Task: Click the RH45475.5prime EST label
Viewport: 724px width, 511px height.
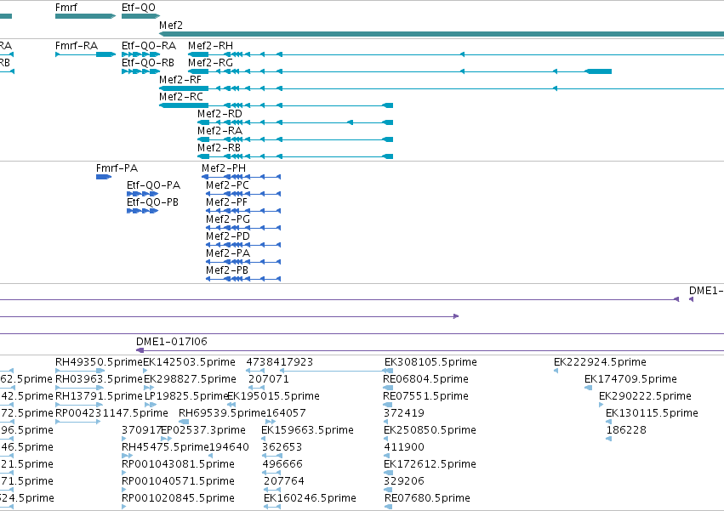Action: point(165,447)
